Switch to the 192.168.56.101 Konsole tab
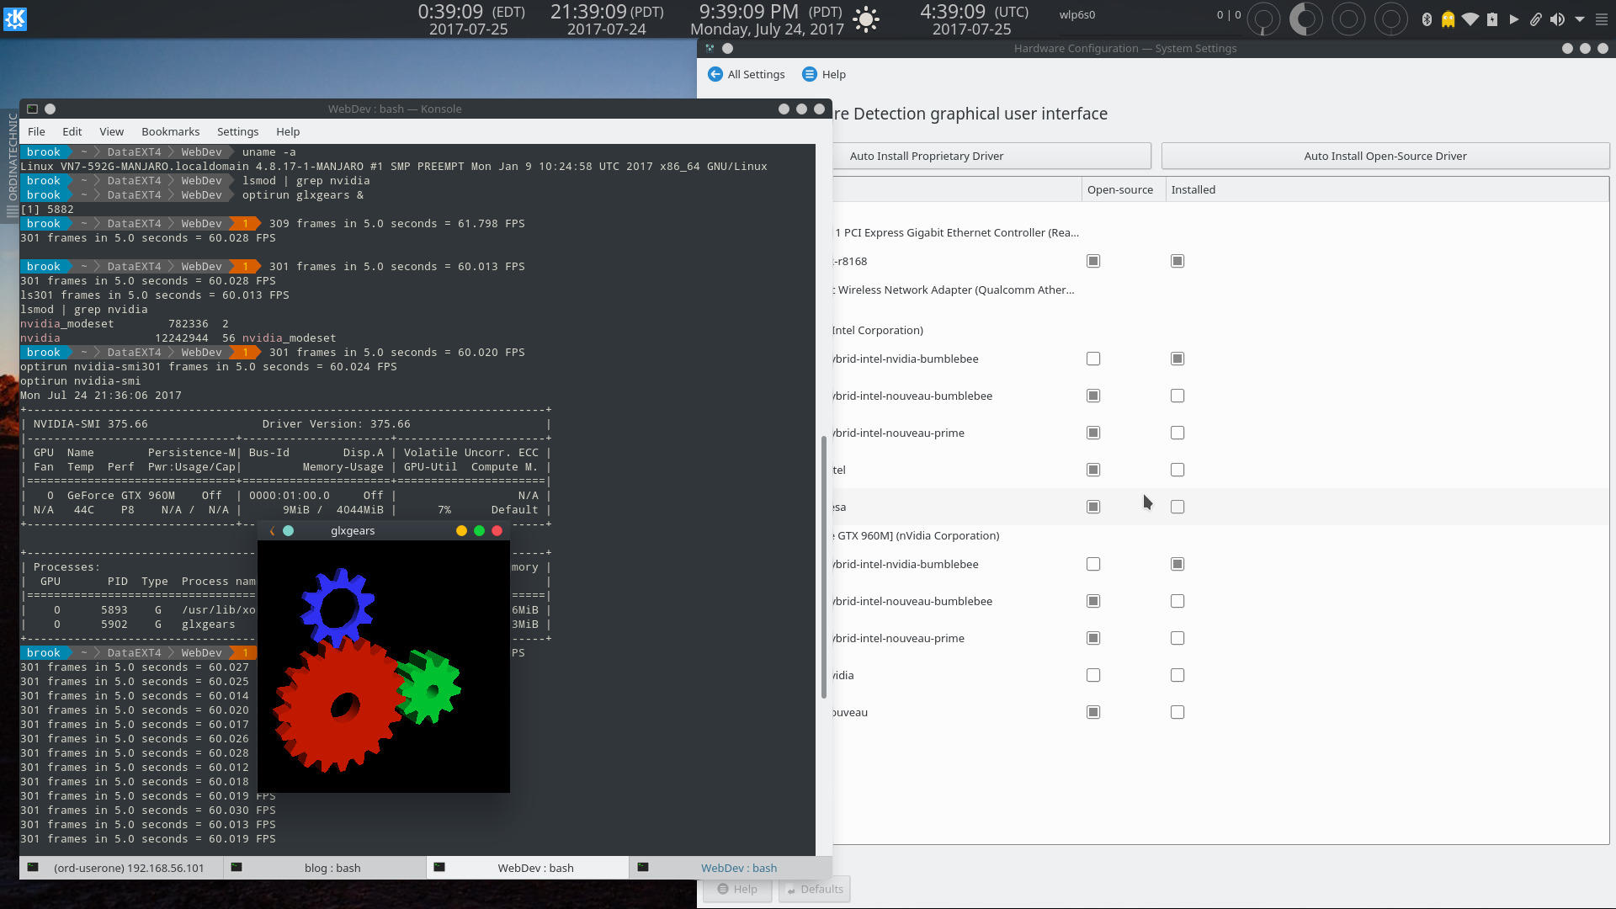Viewport: 1616px width, 909px height. point(121,868)
